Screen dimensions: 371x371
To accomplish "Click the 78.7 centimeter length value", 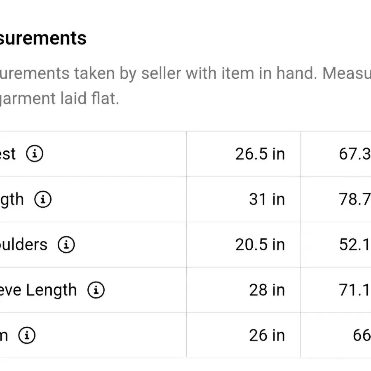I will tap(355, 199).
